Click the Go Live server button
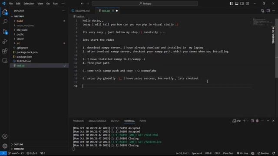 pos(242,153)
